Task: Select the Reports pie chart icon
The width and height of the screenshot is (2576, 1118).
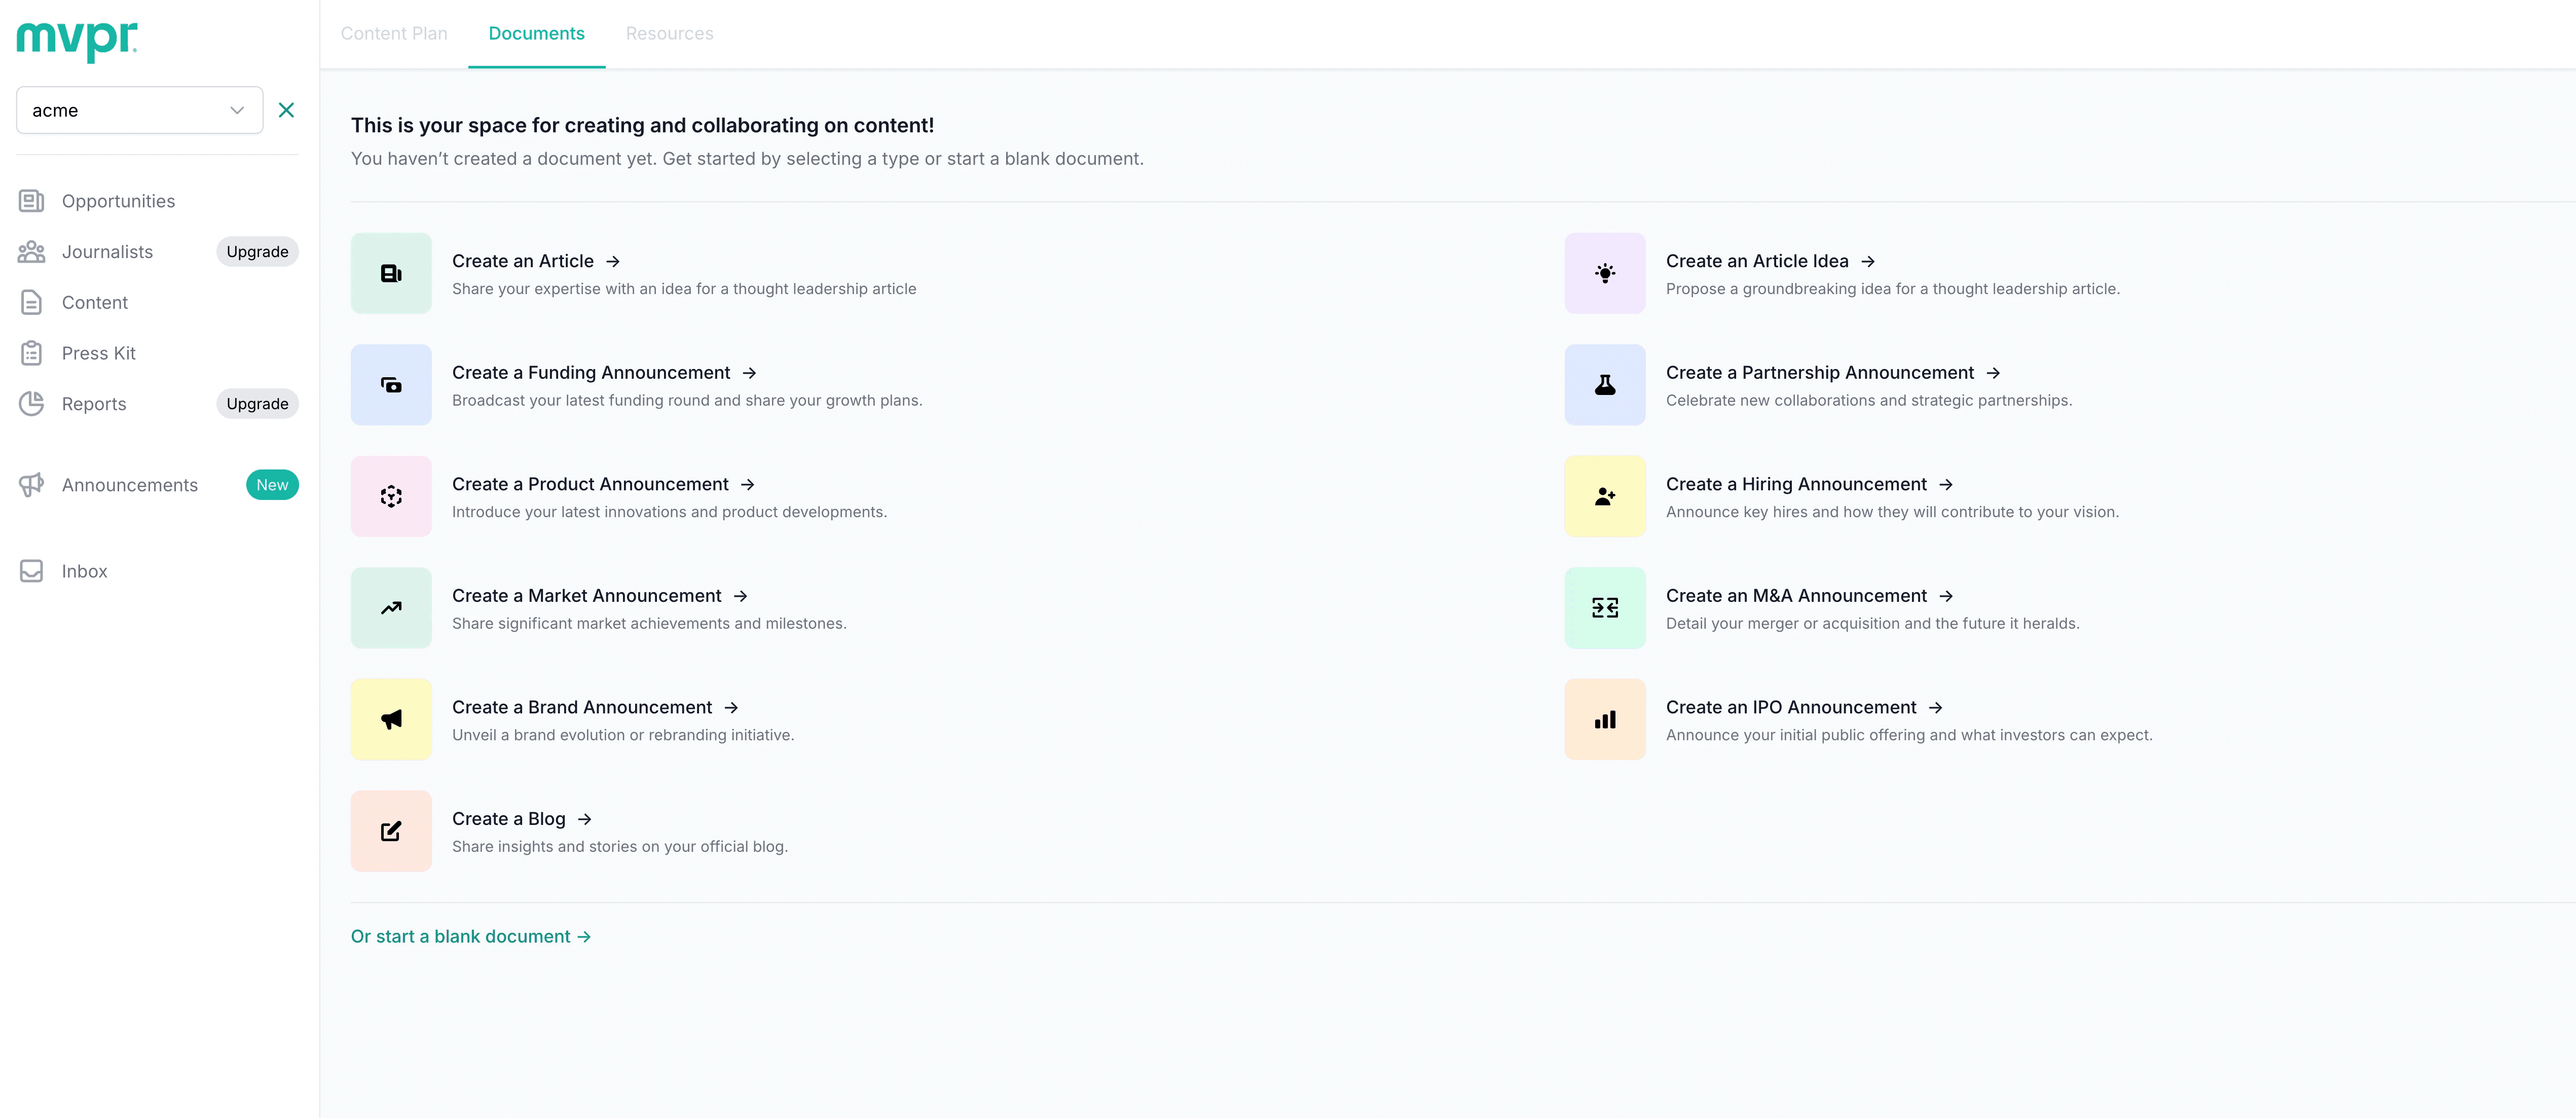Action: 31,403
